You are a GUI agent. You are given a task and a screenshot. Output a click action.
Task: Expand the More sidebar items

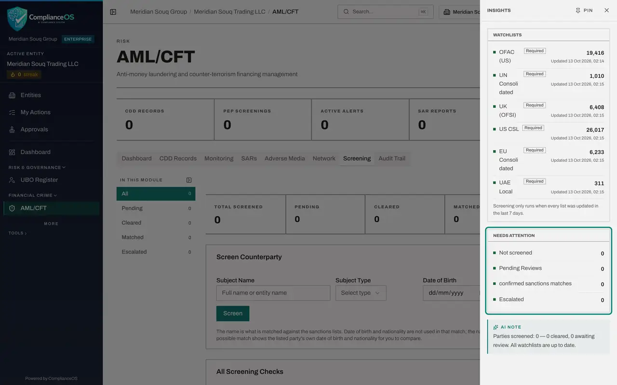click(51, 224)
